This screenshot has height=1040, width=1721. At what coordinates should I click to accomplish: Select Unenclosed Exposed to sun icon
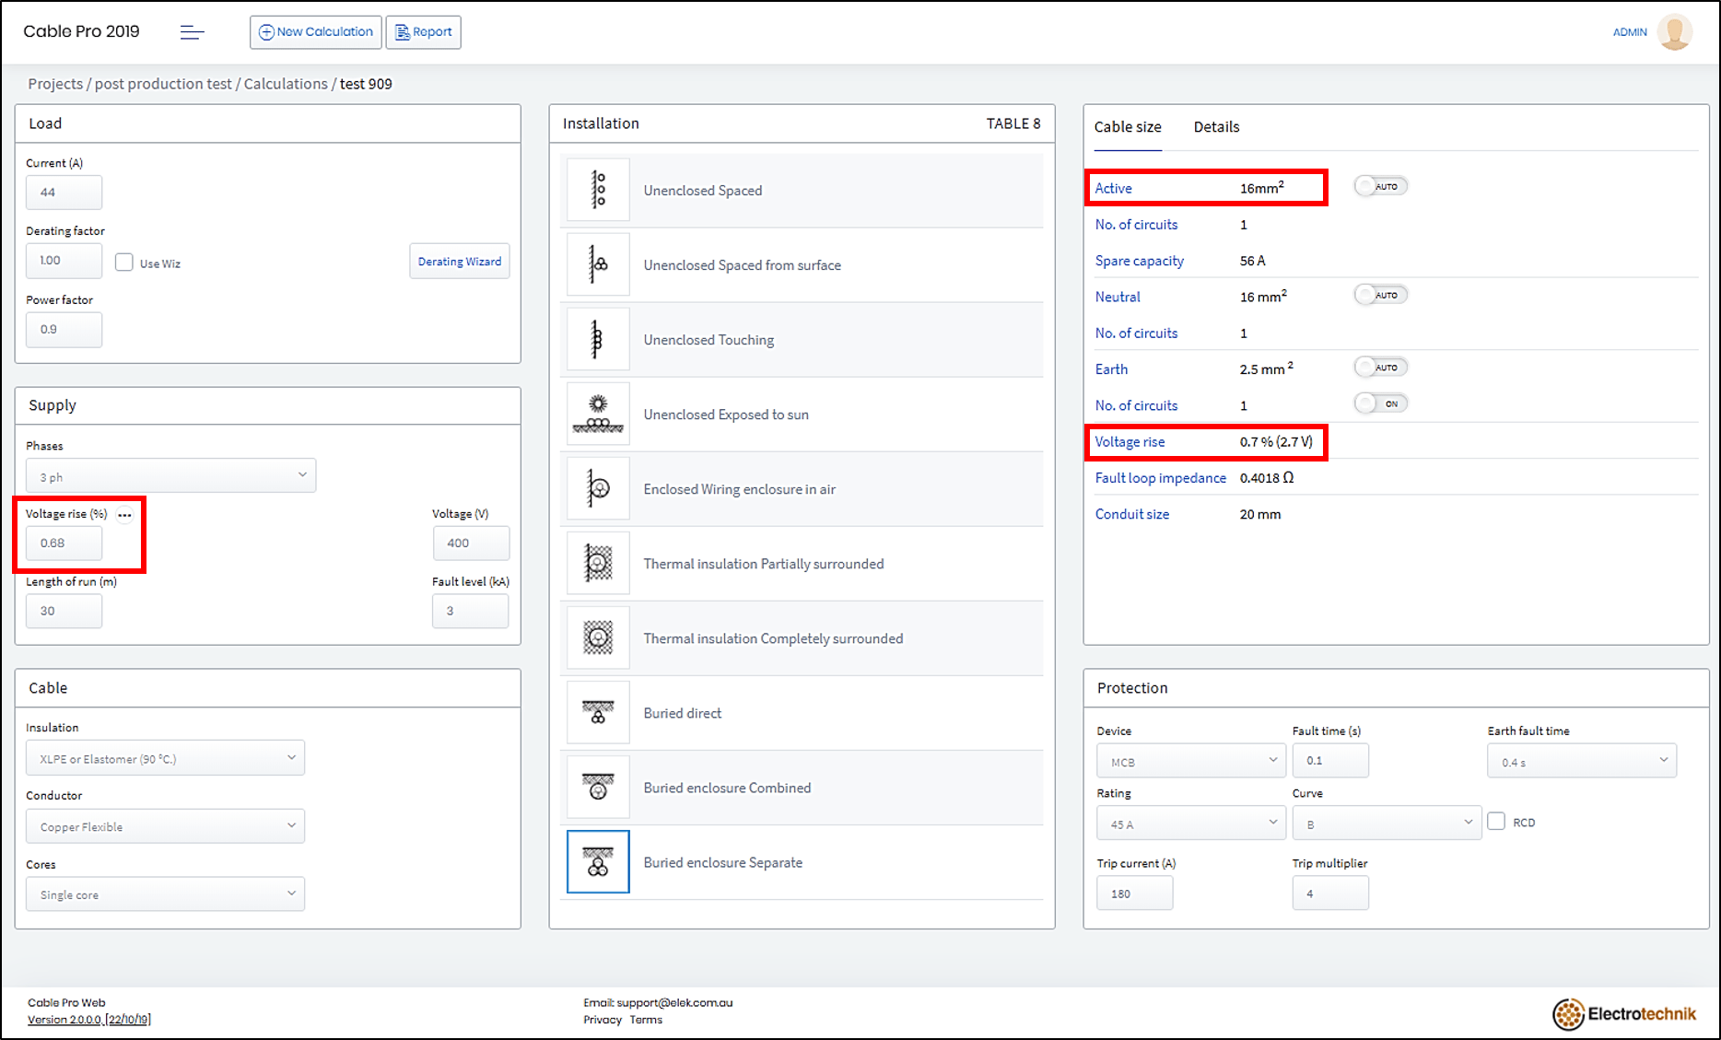(598, 414)
